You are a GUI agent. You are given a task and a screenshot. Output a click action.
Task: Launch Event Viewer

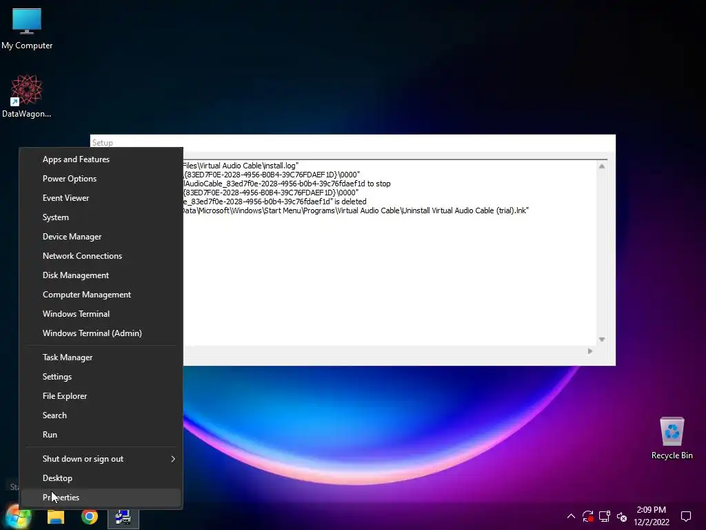(x=101, y=198)
